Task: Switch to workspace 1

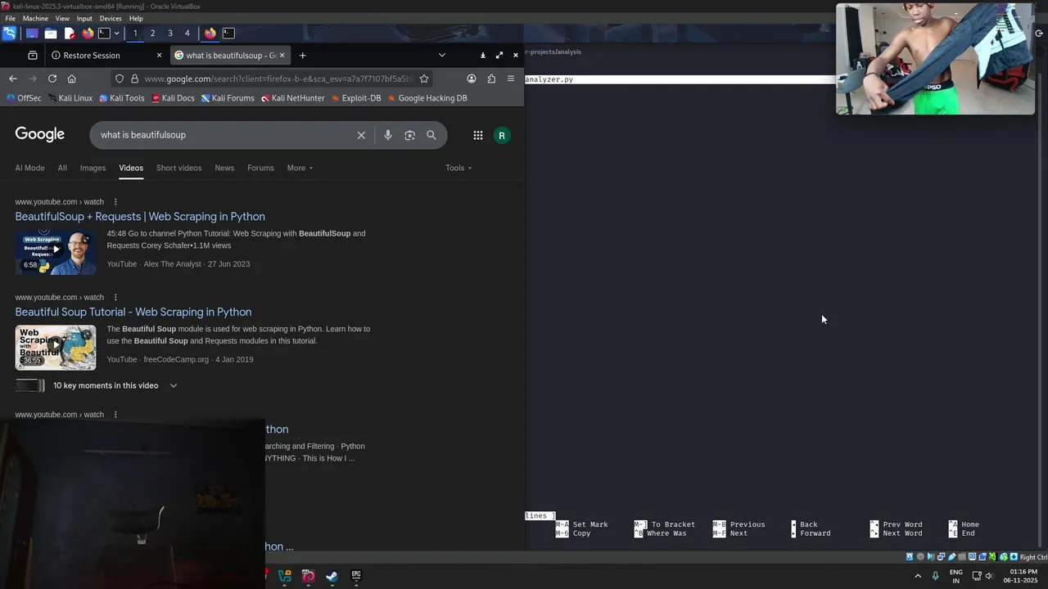Action: click(x=135, y=34)
